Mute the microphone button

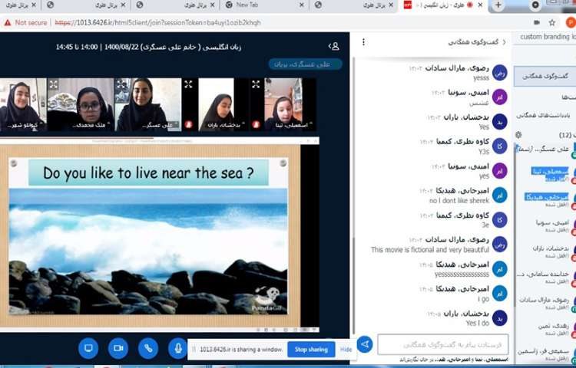[178, 348]
